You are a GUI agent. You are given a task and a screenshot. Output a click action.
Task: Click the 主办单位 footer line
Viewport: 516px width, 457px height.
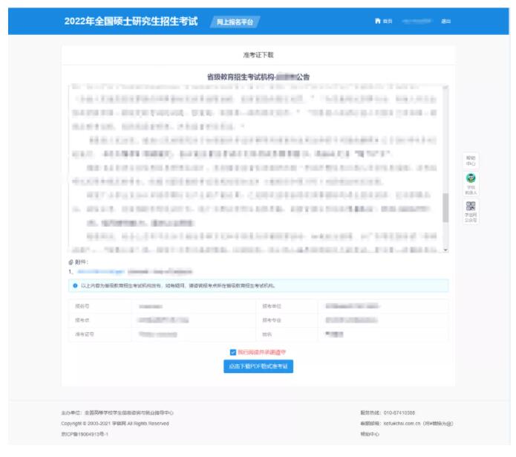click(x=117, y=413)
